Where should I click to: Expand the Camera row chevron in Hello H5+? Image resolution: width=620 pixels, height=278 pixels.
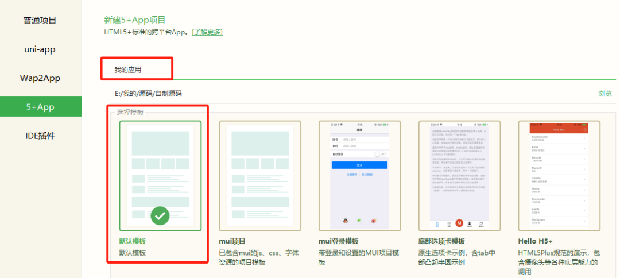(585, 180)
